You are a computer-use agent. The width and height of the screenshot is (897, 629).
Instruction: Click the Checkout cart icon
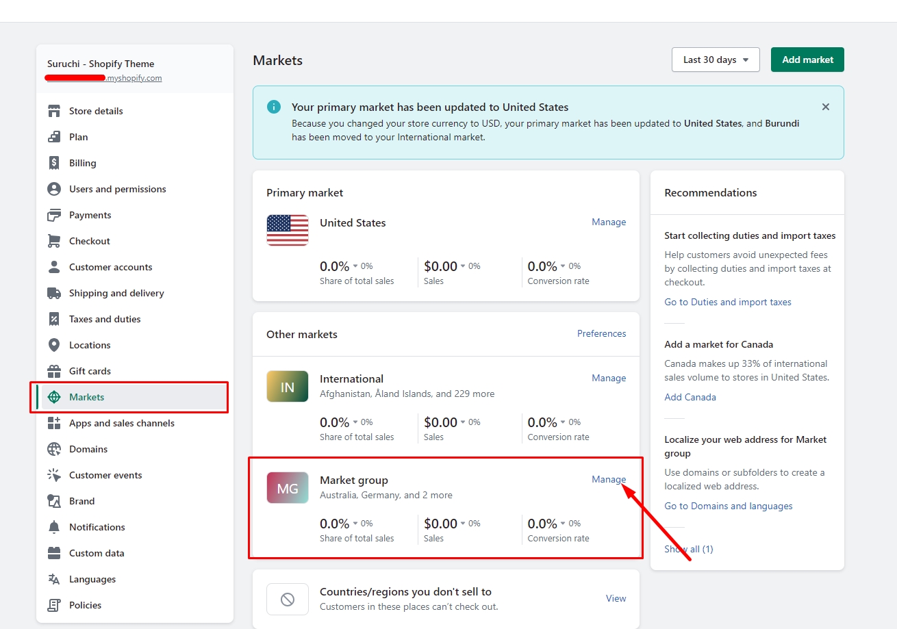point(54,241)
